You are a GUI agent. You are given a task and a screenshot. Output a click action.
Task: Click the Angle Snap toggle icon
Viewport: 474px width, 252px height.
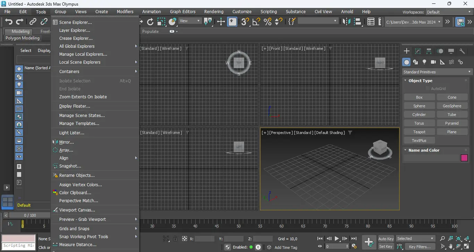coord(256,22)
